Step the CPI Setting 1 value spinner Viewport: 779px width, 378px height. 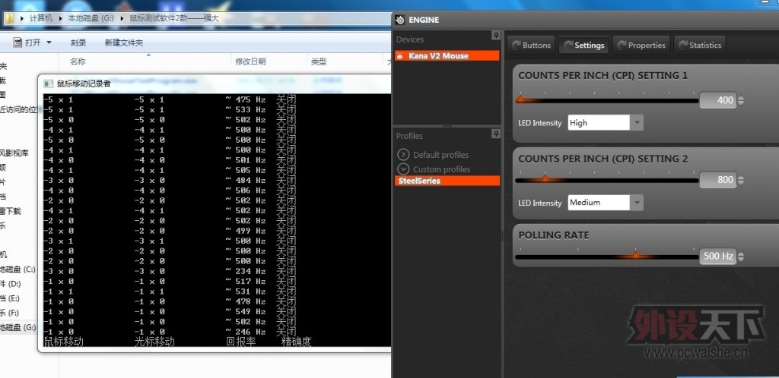tap(741, 100)
